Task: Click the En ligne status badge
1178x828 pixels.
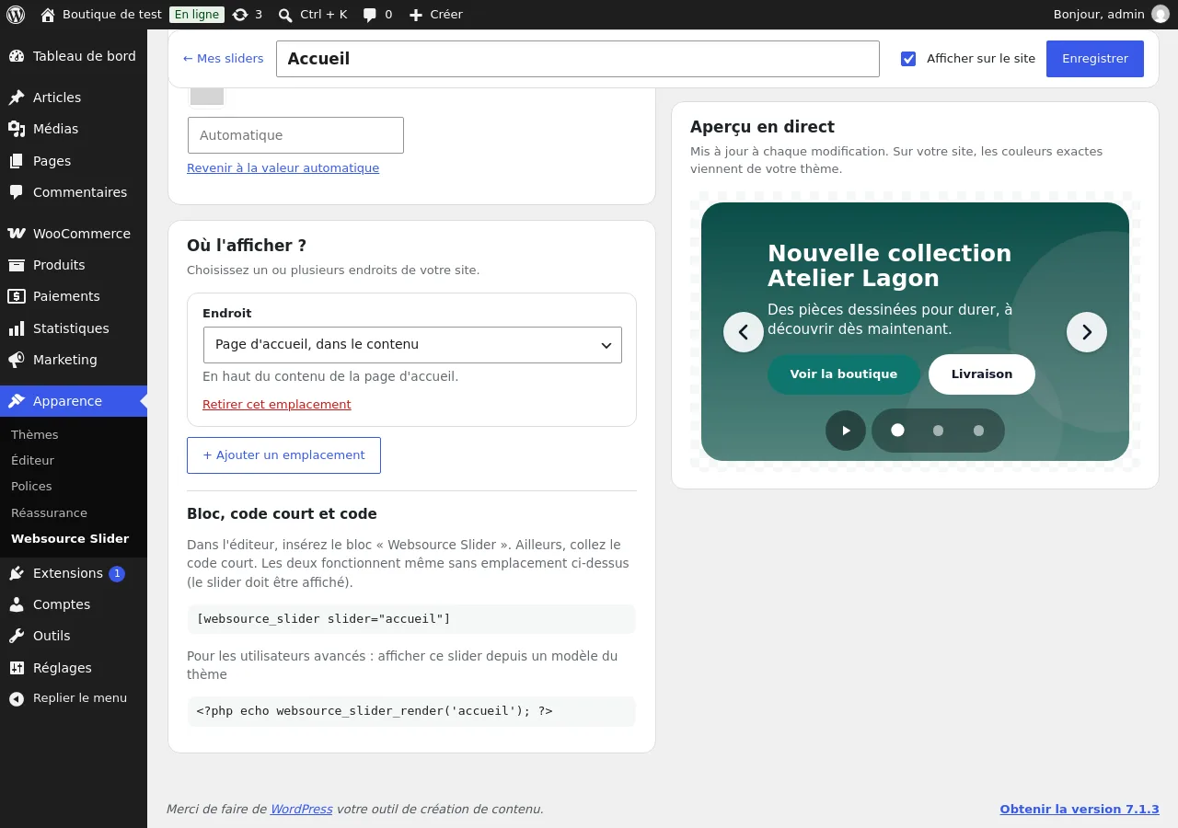Action: pyautogui.click(x=197, y=15)
